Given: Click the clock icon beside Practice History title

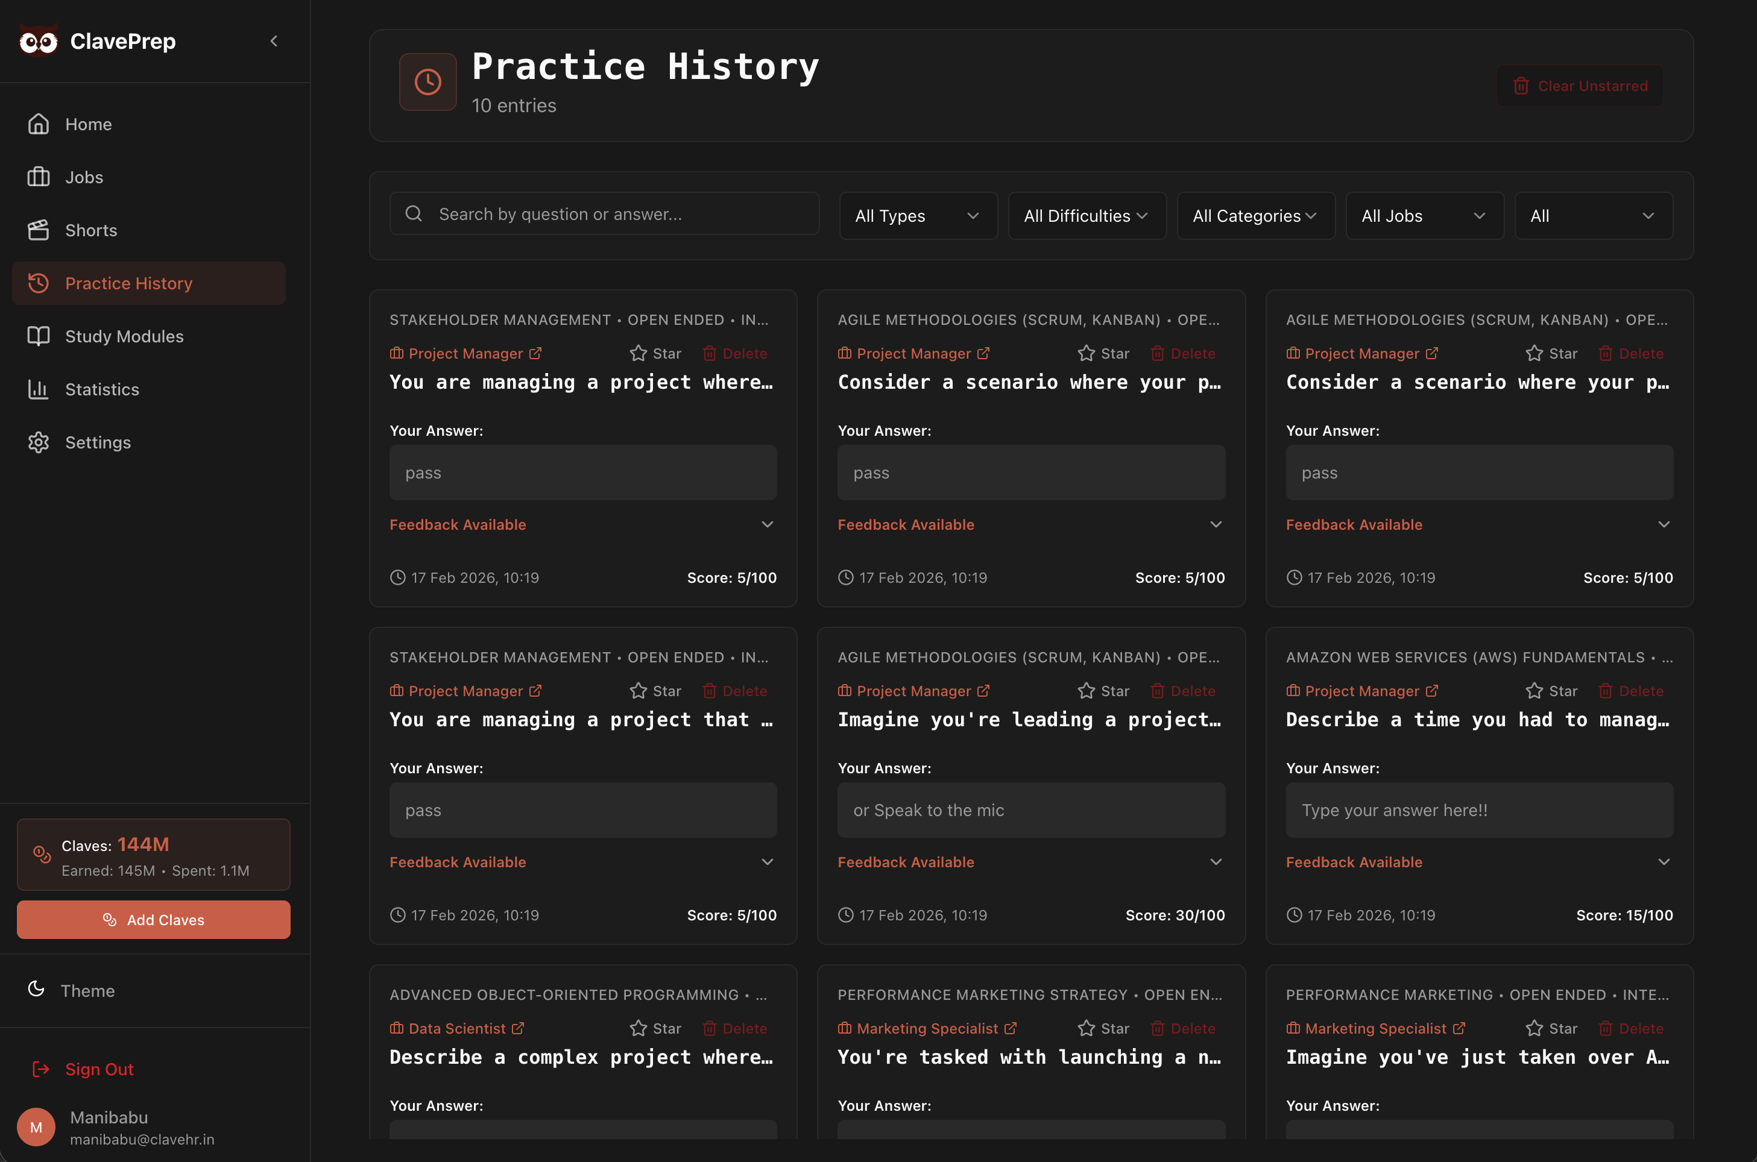Looking at the screenshot, I should [427, 82].
